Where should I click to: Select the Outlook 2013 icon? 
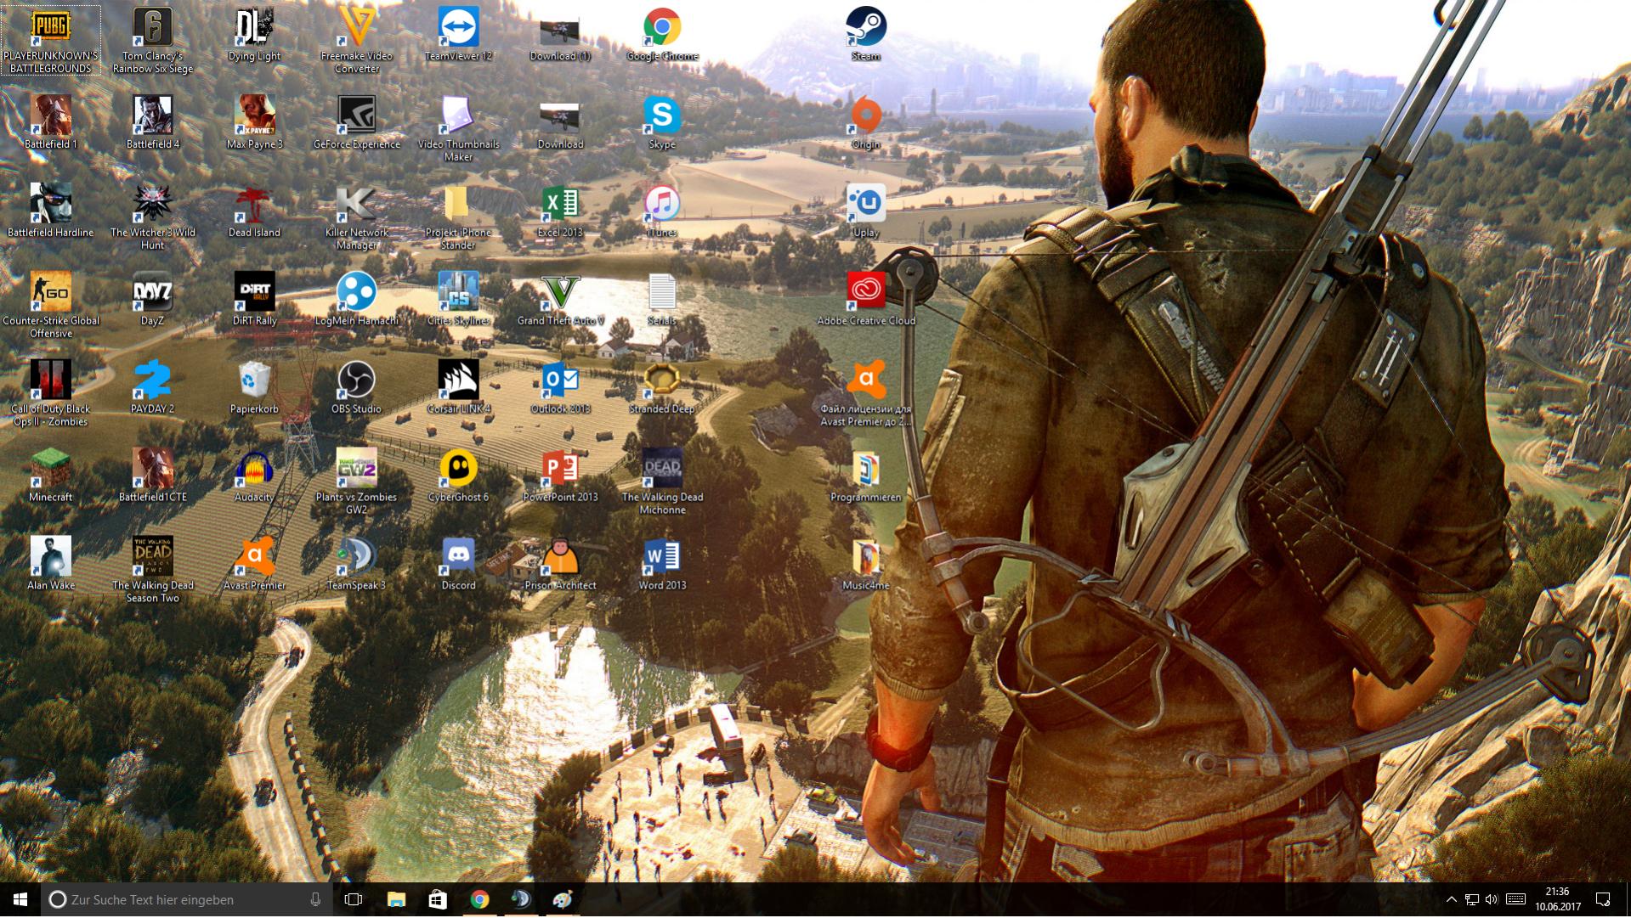pos(560,387)
